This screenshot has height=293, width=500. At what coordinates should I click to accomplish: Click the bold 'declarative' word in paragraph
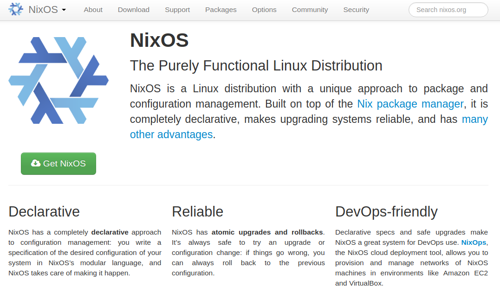pos(110,232)
